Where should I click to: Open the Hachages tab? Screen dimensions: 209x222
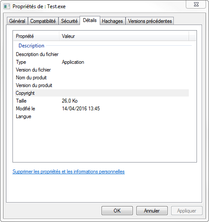pyautogui.click(x=112, y=21)
